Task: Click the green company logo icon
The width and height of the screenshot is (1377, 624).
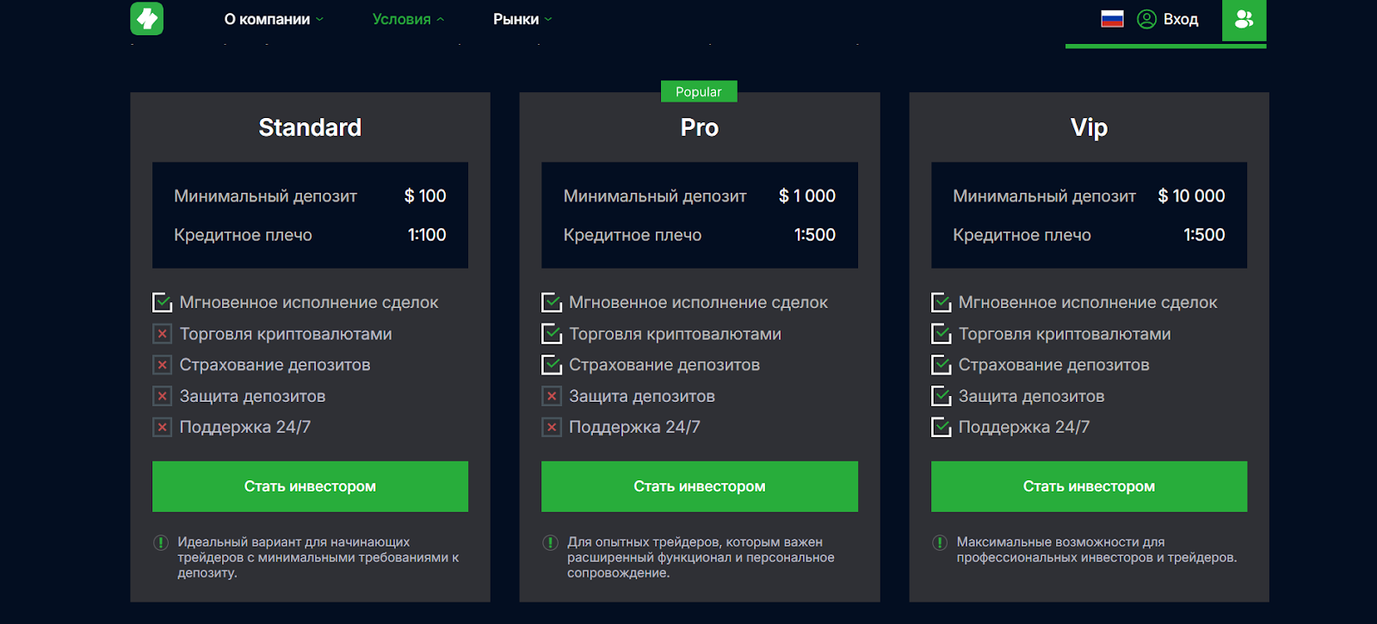Action: [x=147, y=18]
